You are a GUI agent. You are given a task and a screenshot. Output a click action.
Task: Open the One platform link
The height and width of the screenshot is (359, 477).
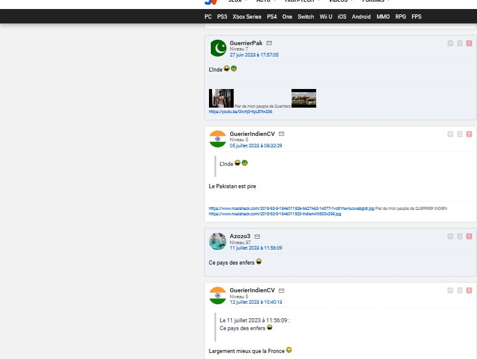point(287,17)
